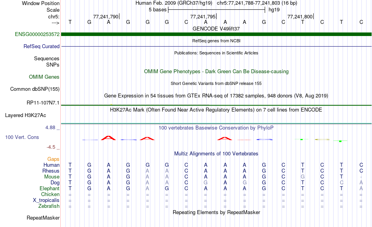Click the Rhesus species row label

point(51,171)
